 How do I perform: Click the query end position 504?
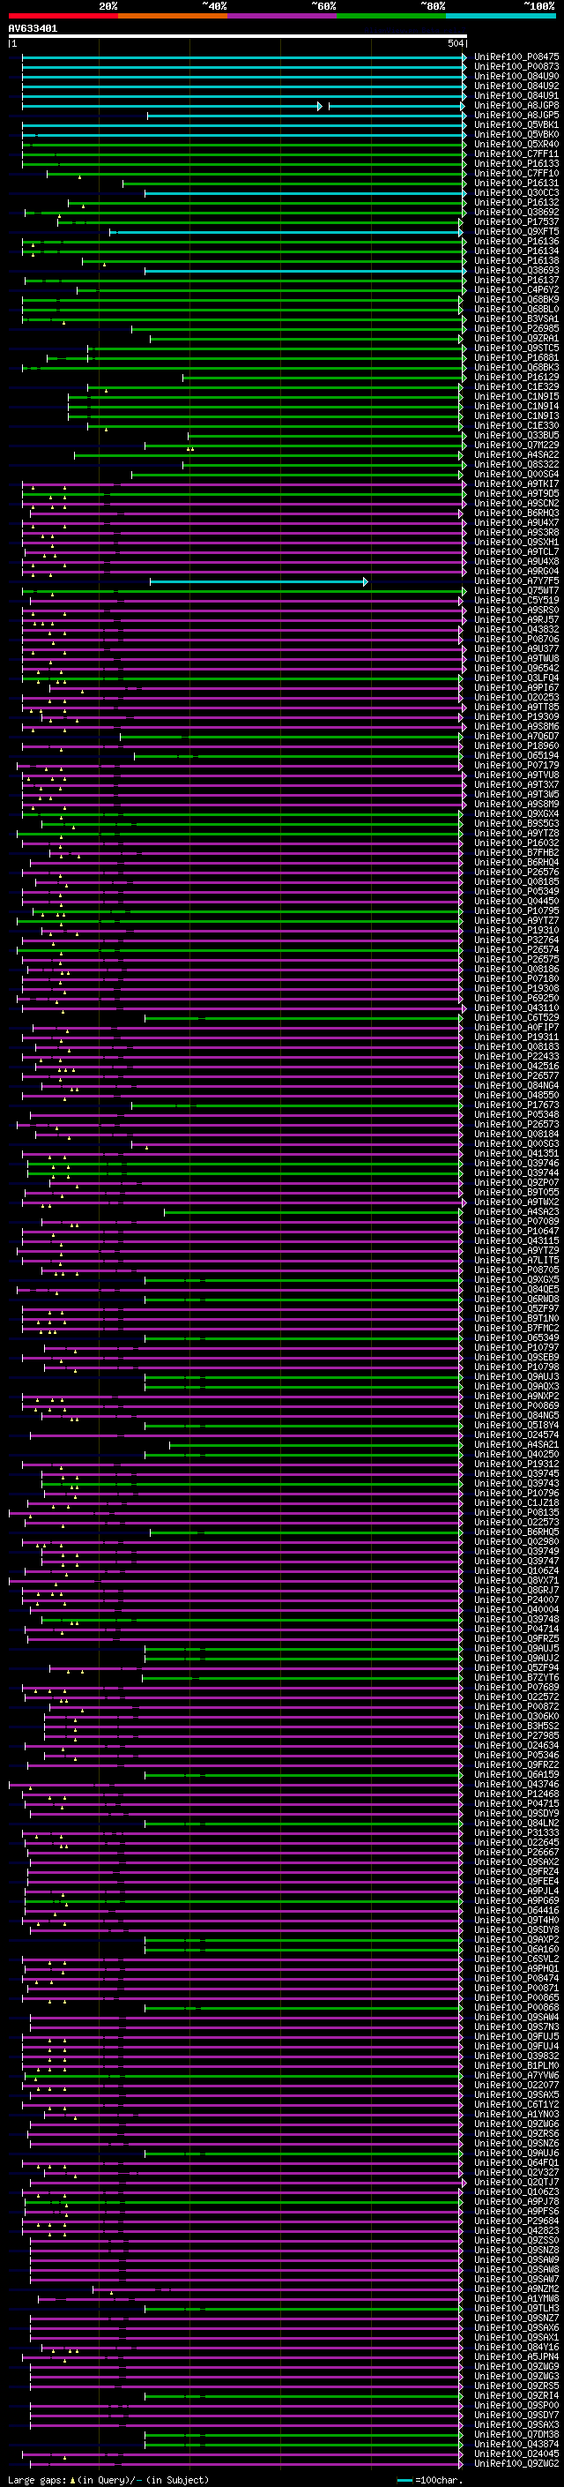point(455,43)
